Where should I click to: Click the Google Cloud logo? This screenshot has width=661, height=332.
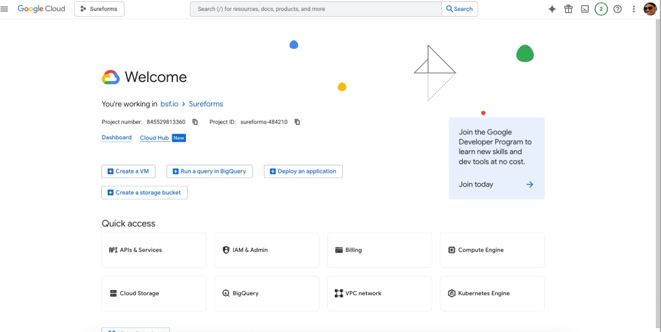pos(41,9)
